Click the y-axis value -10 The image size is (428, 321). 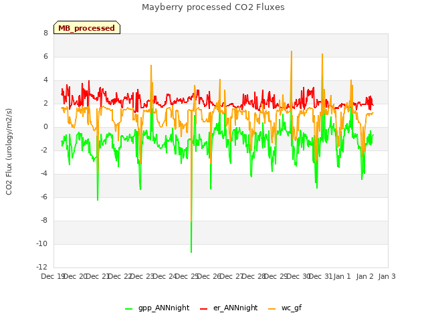click(41, 243)
